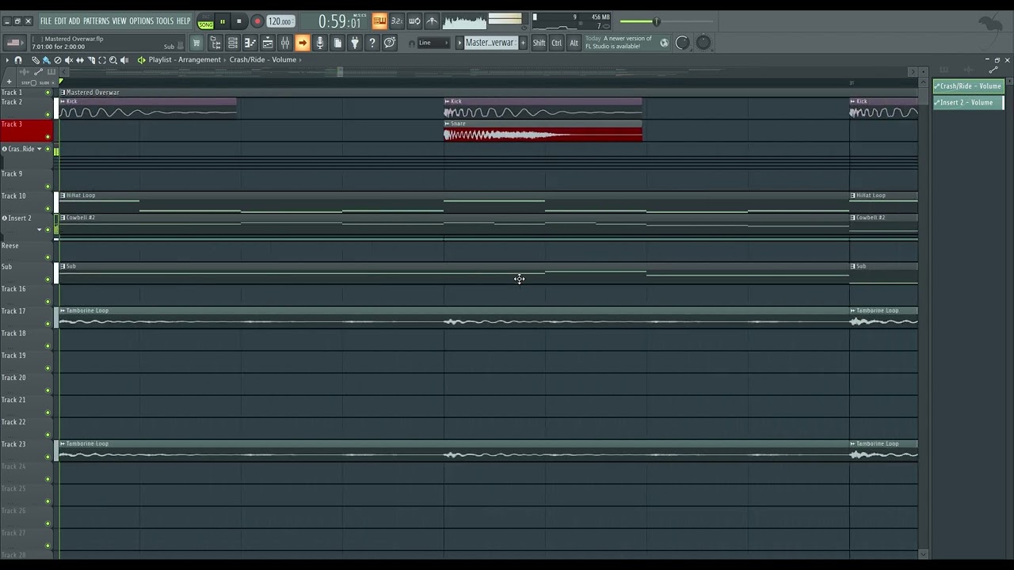Image resolution: width=1014 pixels, height=570 pixels.
Task: Open the HELP menu
Action: [183, 21]
